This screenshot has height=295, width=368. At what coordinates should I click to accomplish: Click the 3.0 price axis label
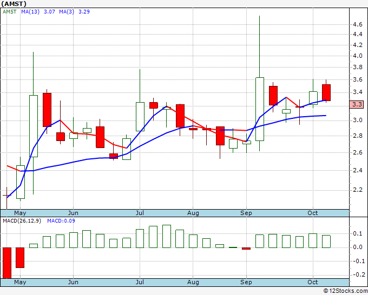[x=357, y=120]
